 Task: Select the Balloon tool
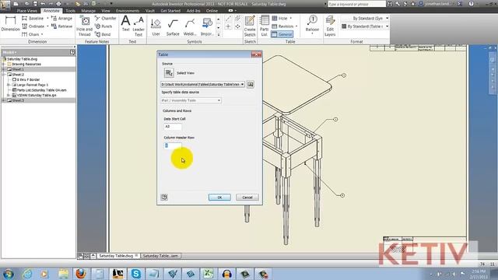pyautogui.click(x=312, y=24)
